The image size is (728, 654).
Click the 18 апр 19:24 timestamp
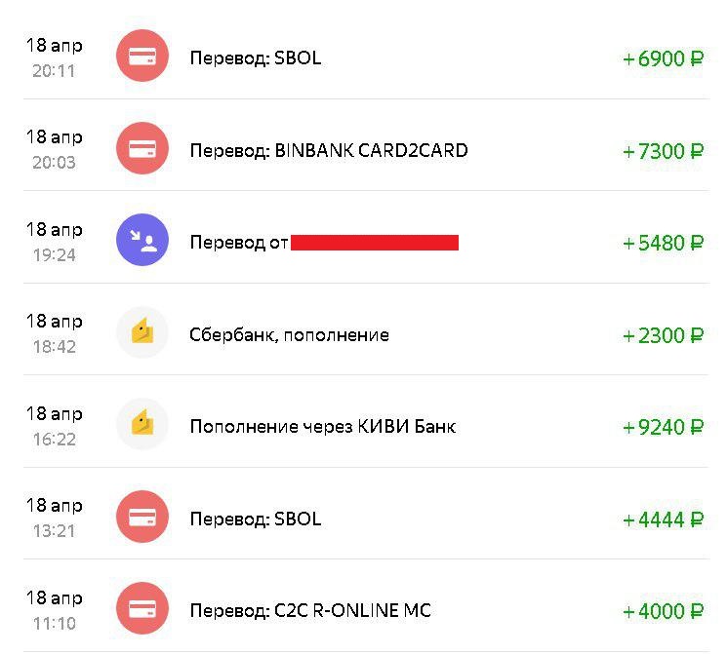coord(54,242)
